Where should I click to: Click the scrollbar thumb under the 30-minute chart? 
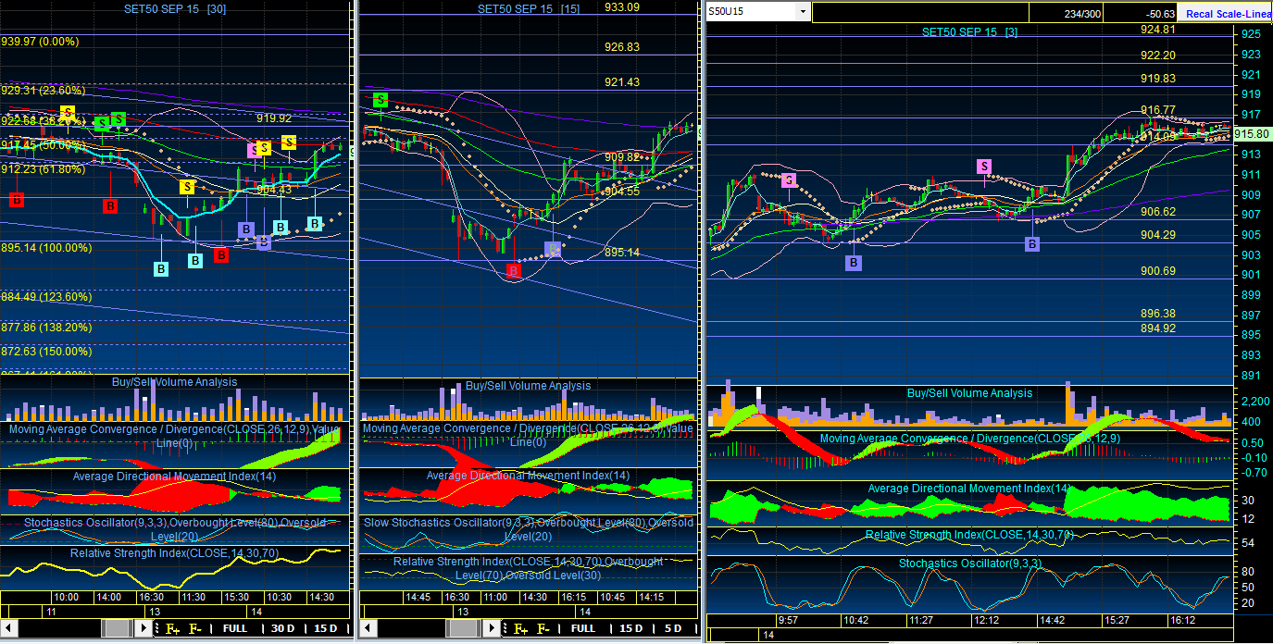click(117, 628)
